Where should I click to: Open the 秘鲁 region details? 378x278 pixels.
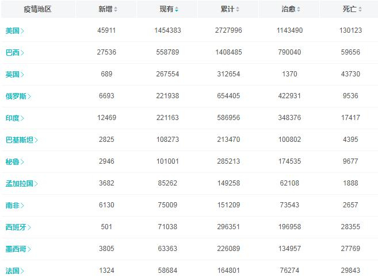(13, 161)
